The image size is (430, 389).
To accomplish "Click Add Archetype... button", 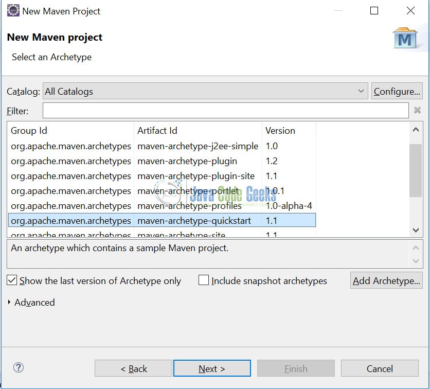I will 386,280.
